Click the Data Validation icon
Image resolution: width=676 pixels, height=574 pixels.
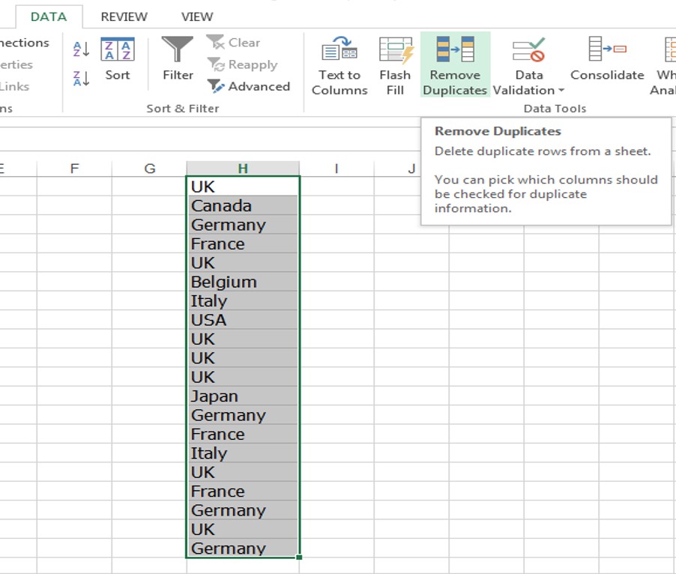(x=528, y=50)
